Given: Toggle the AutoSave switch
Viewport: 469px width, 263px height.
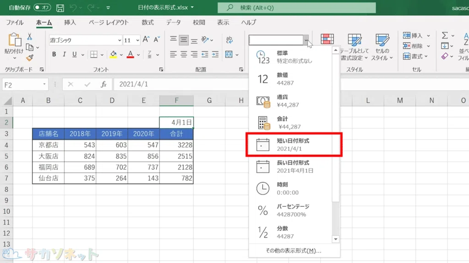Looking at the screenshot, I should click(42, 7).
